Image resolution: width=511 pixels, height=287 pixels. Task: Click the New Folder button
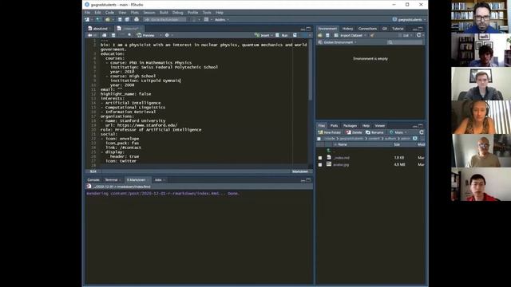(x=330, y=132)
